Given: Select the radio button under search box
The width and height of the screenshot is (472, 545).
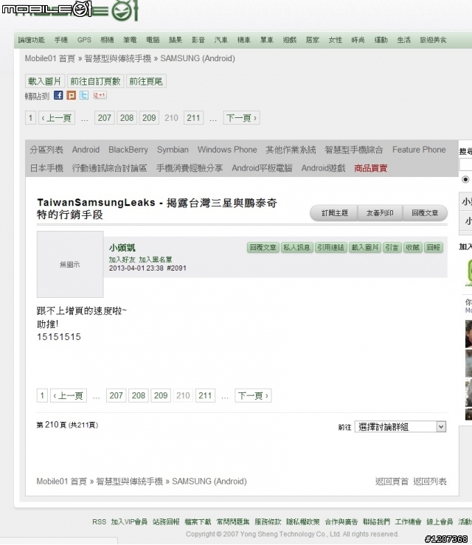Looking at the screenshot, I should [465, 179].
